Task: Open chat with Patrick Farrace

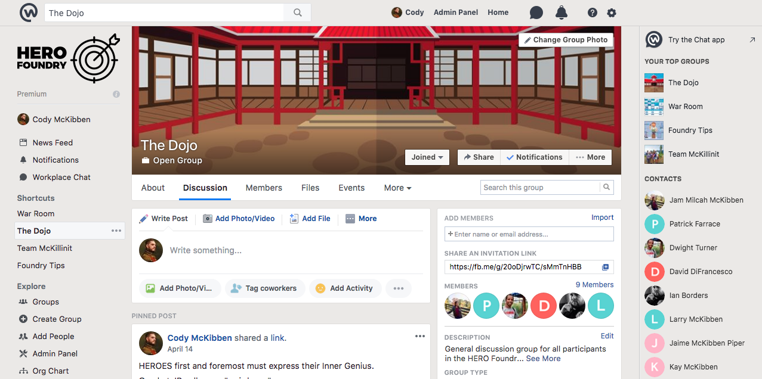Action: pos(695,224)
